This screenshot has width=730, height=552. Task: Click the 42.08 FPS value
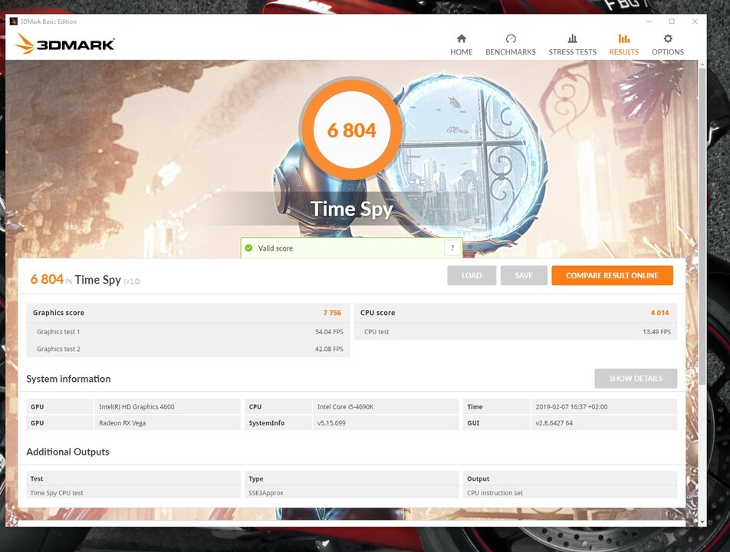pos(329,349)
